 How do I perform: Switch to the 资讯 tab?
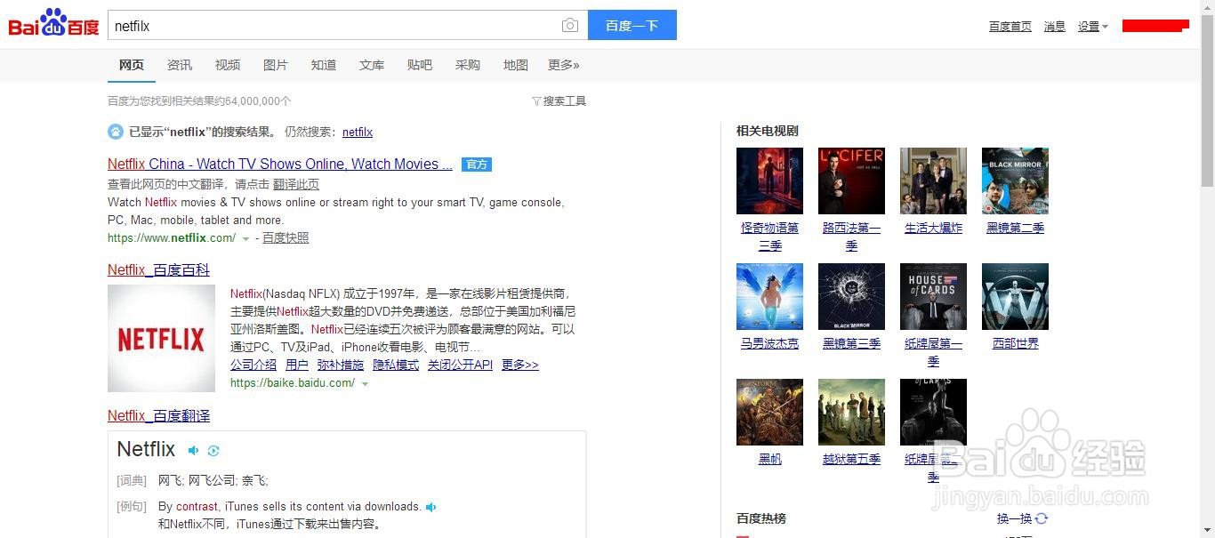click(x=180, y=65)
